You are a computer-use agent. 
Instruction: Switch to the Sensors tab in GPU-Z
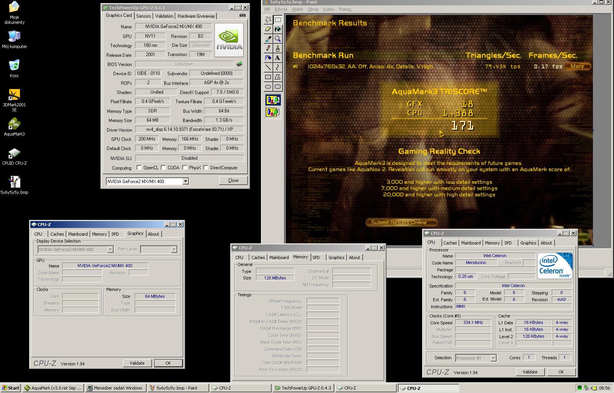[144, 16]
